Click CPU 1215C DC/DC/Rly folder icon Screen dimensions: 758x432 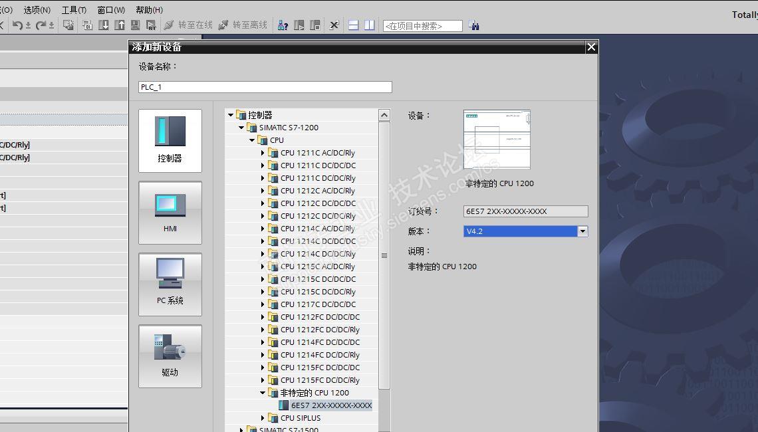[274, 291]
